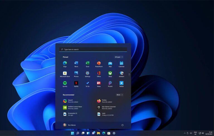
Task: Open Excel in the Start menu
Action: click(87, 63)
